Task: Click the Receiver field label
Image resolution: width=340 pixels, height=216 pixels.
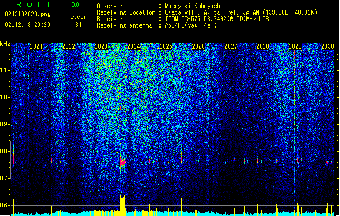Action: (110, 19)
